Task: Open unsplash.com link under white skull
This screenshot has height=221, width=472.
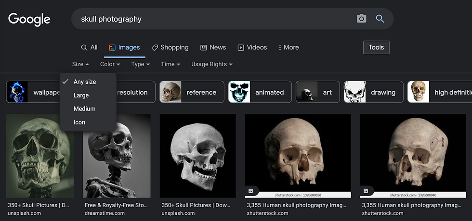Action: point(178,213)
